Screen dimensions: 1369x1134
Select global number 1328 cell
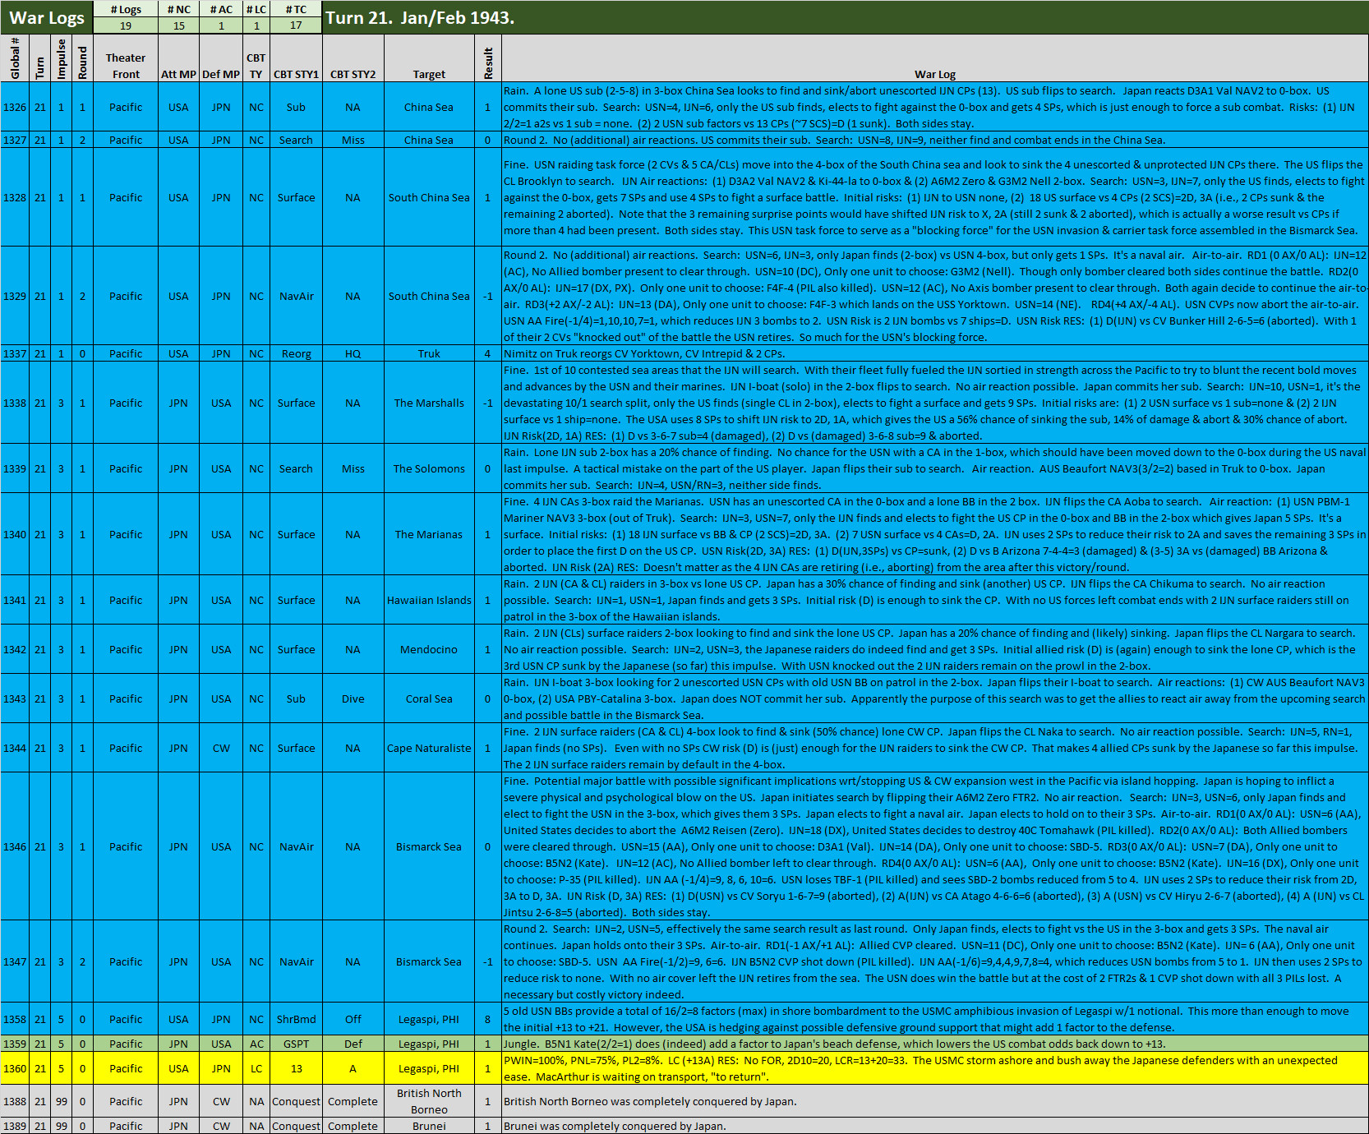(15, 197)
